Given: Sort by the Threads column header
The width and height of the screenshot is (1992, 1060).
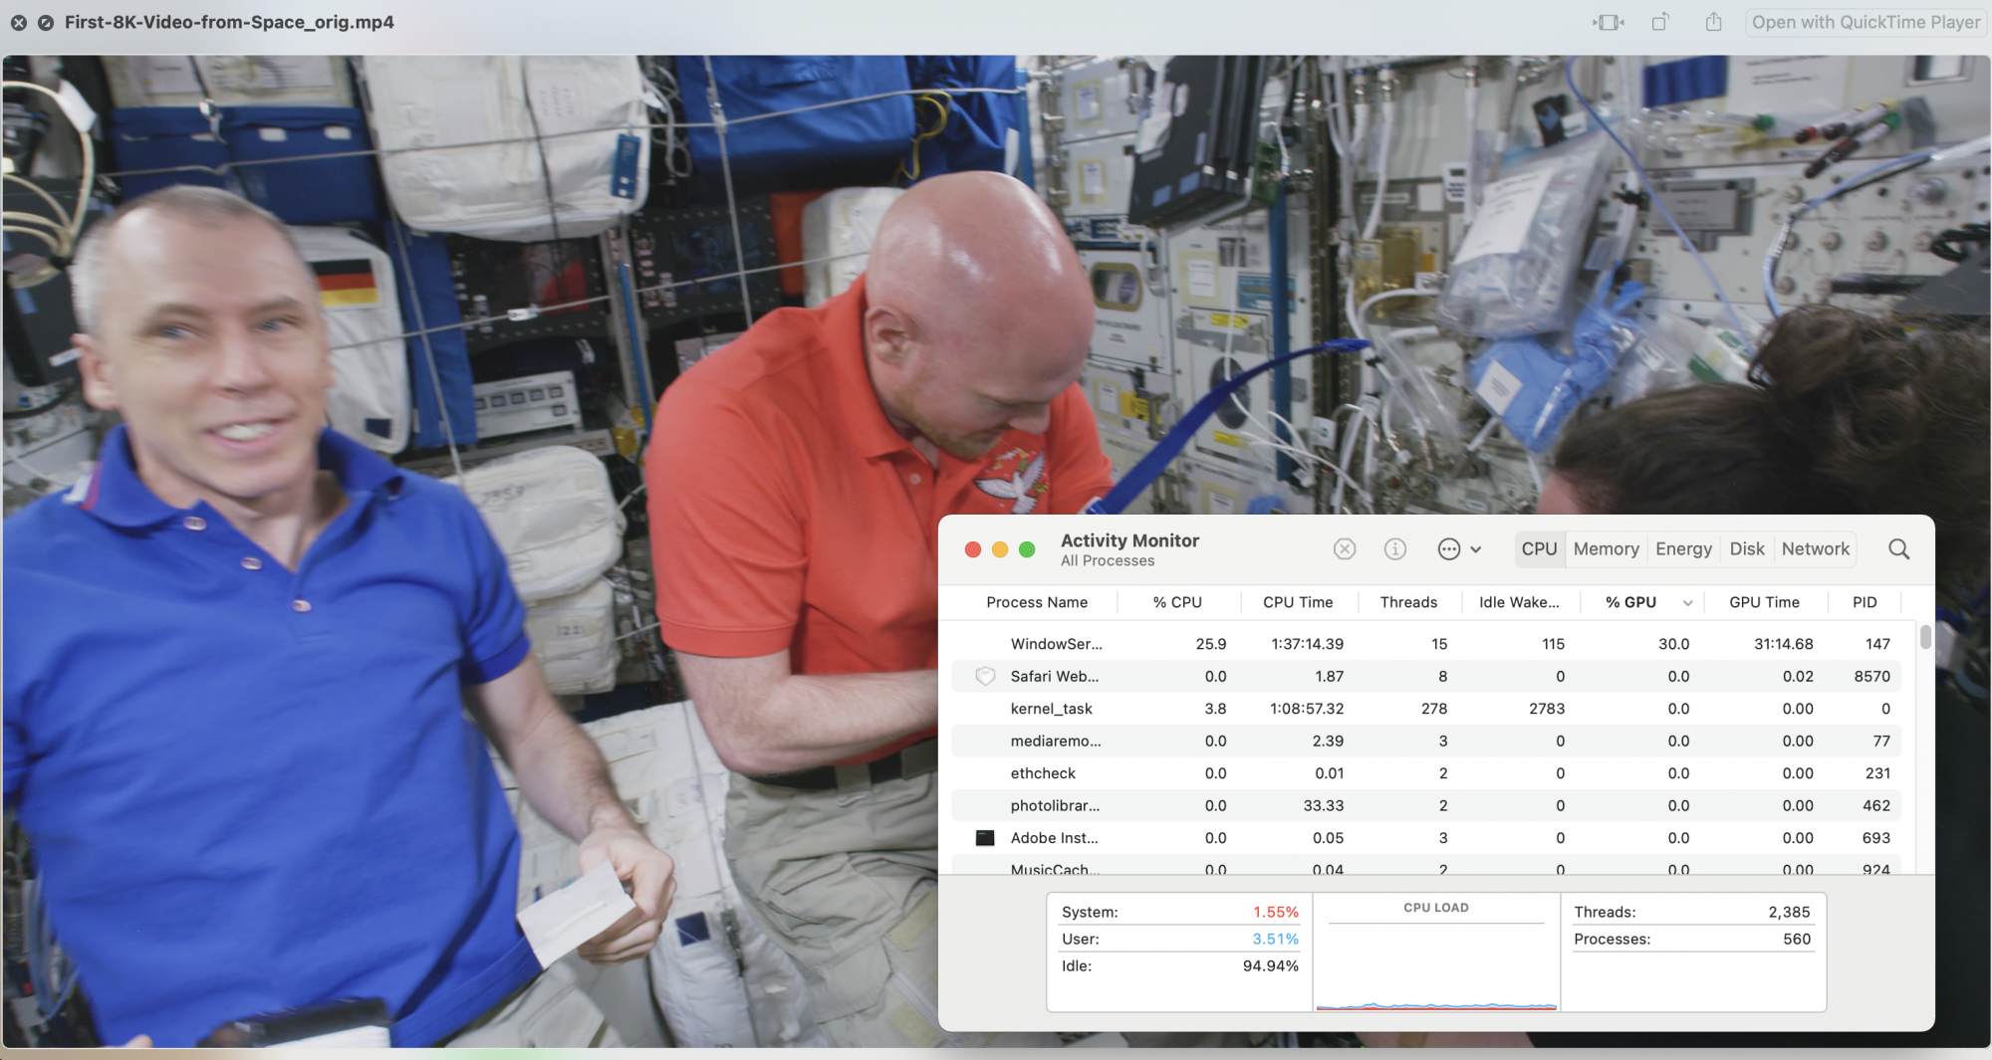Looking at the screenshot, I should (x=1408, y=602).
